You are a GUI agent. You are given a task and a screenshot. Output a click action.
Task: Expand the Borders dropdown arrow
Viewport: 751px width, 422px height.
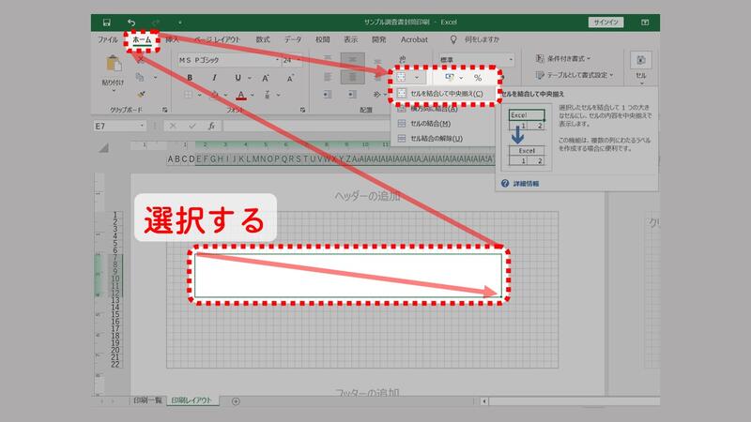[199, 95]
